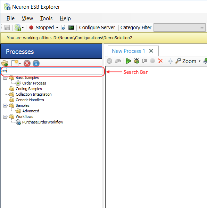Collapse the Basic Samples folder
The width and height of the screenshot is (207, 208).
[5, 78]
